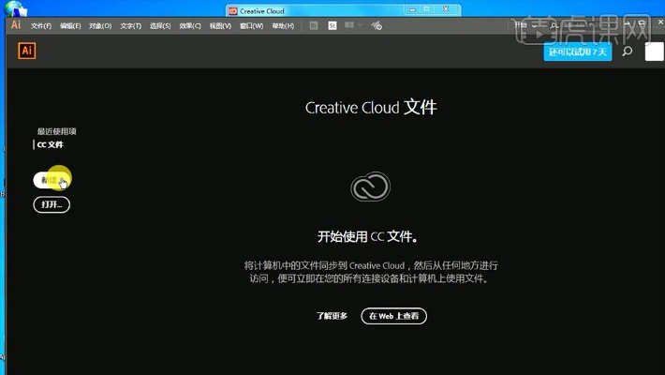Click the Ai logo on the start screen
Image resolution: width=665 pixels, height=375 pixels.
tap(27, 52)
